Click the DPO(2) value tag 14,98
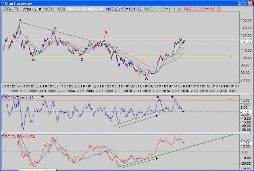This screenshot has width=254, height=171. point(246,144)
